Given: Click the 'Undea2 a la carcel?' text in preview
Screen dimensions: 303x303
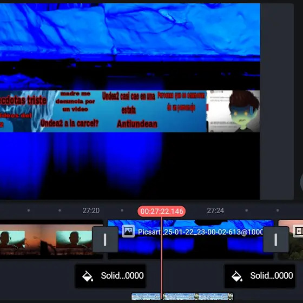Looking at the screenshot, I should click(x=69, y=123).
